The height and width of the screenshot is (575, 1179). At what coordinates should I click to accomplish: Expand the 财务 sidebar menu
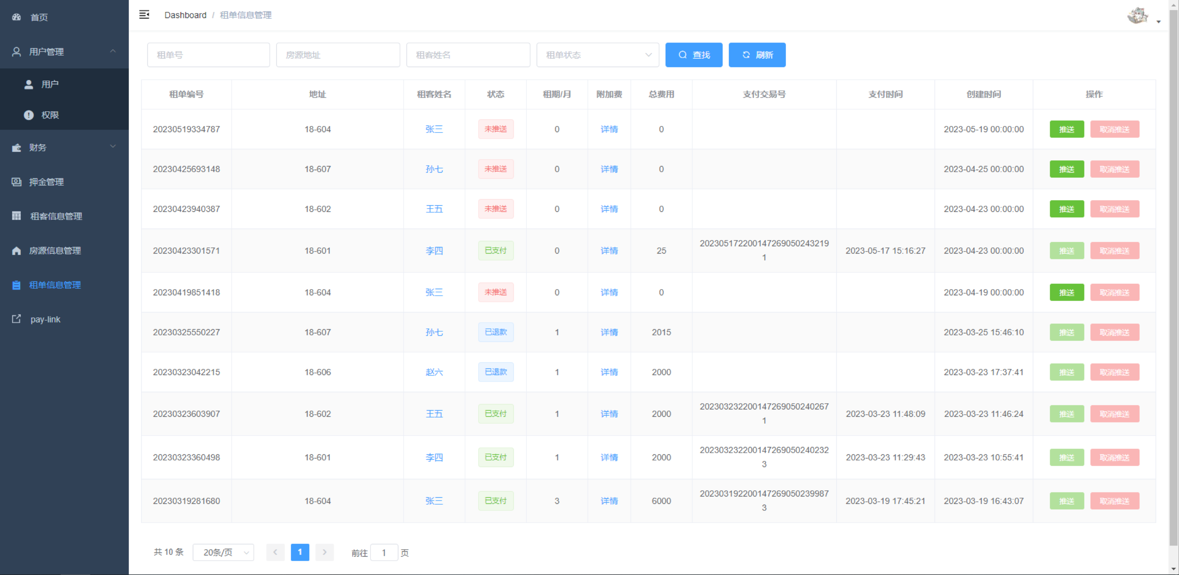pyautogui.click(x=113, y=147)
